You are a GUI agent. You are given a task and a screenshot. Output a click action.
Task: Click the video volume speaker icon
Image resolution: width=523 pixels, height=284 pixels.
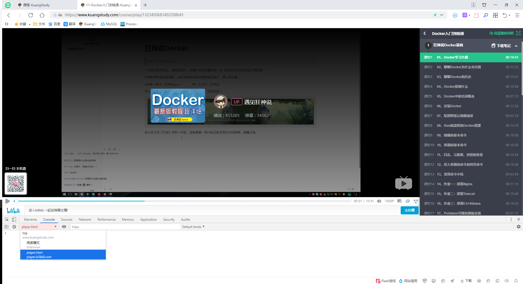pyautogui.click(x=379, y=201)
